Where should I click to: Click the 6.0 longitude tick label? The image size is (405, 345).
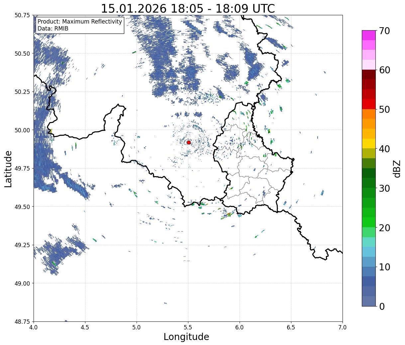click(x=240, y=327)
